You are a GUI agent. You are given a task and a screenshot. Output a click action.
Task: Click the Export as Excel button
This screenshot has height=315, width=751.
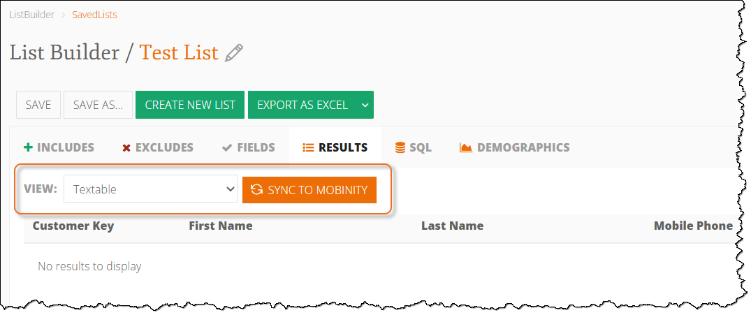(x=302, y=105)
